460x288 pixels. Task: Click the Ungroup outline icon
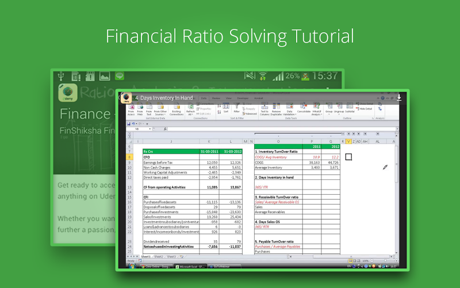point(339,108)
